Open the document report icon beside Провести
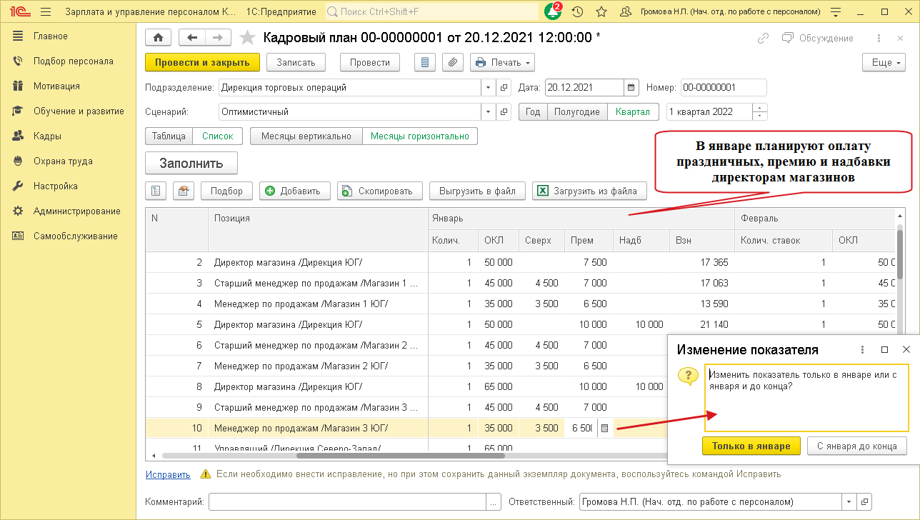 [x=425, y=63]
